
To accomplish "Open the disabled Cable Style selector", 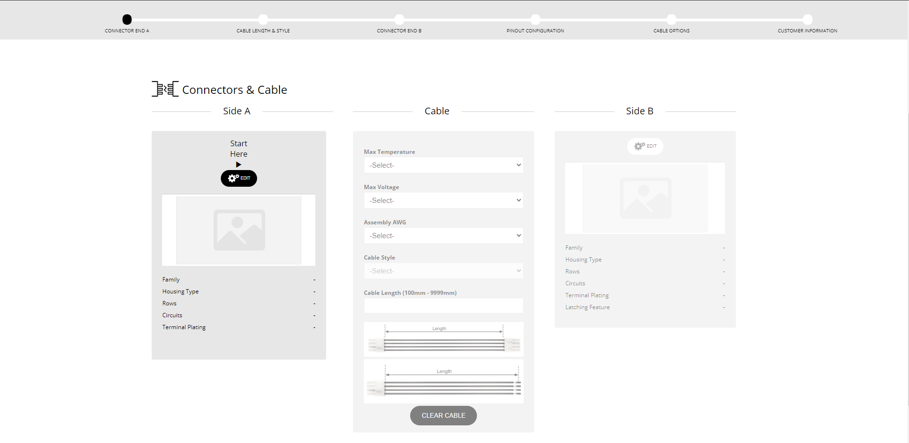I will click(x=443, y=271).
